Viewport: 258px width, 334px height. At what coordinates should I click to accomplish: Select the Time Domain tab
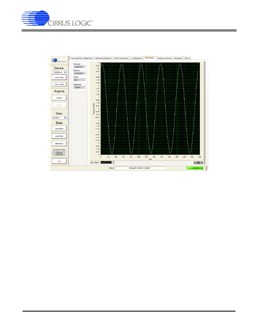click(x=149, y=58)
